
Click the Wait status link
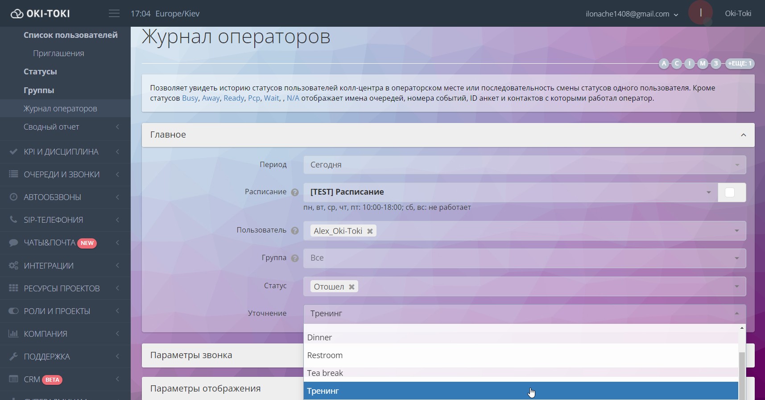tap(271, 98)
